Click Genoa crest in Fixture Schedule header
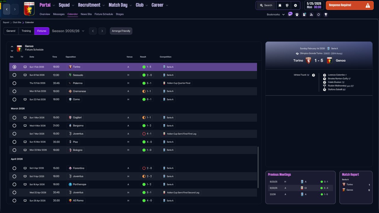The height and width of the screenshot is (213, 379). point(19,48)
